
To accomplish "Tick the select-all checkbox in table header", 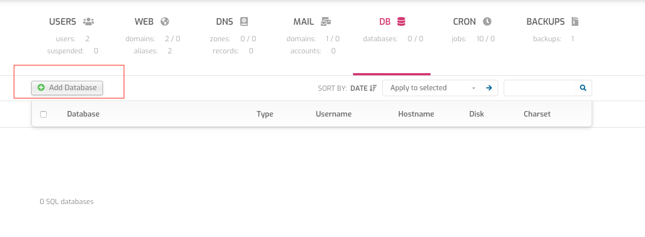I will pos(43,114).
